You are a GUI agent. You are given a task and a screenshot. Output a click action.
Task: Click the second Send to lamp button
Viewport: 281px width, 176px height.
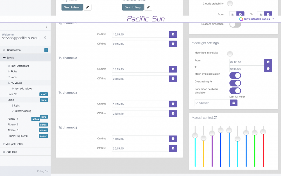point(133,7)
